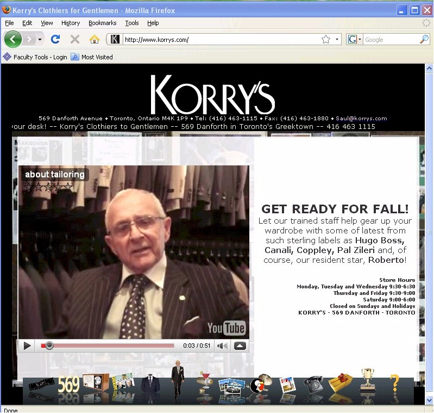Click the black label tag icon in the dock

(x=41, y=385)
